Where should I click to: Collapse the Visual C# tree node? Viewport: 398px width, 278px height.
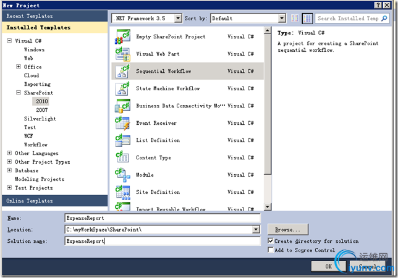(9, 41)
